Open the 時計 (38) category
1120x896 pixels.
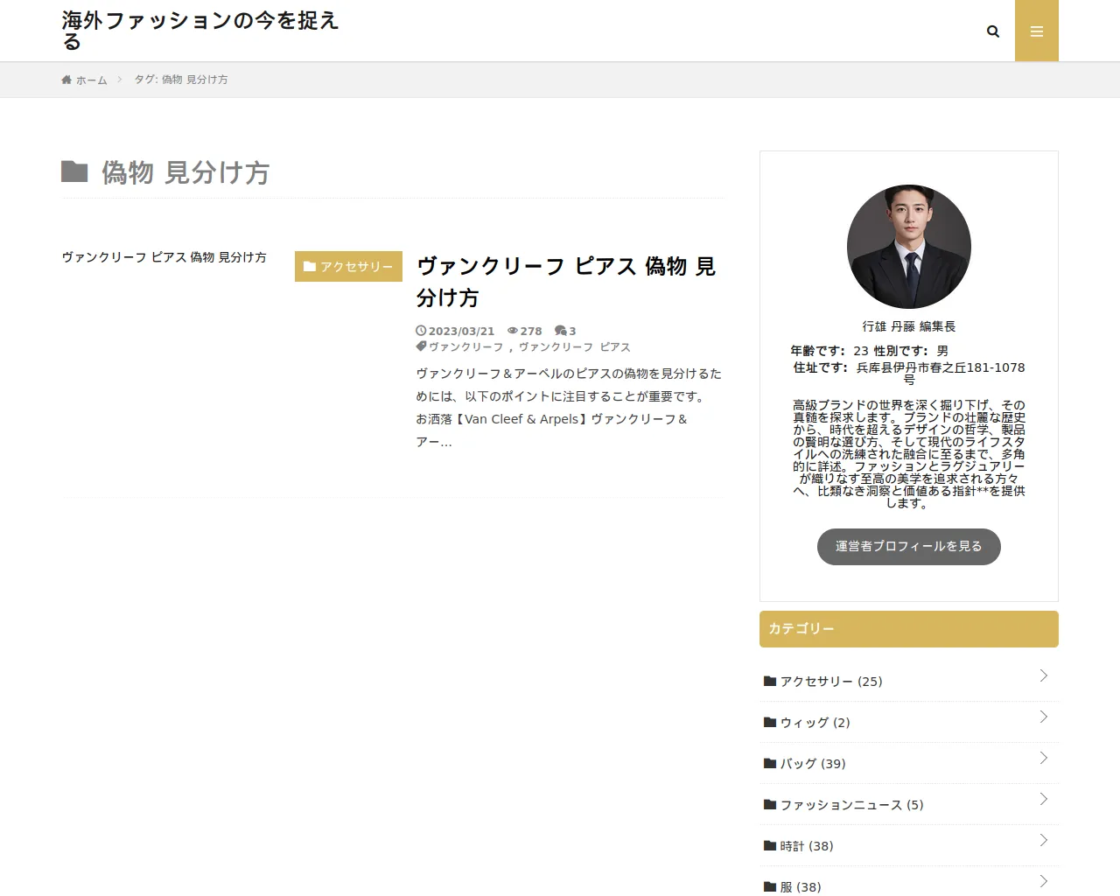click(806, 846)
